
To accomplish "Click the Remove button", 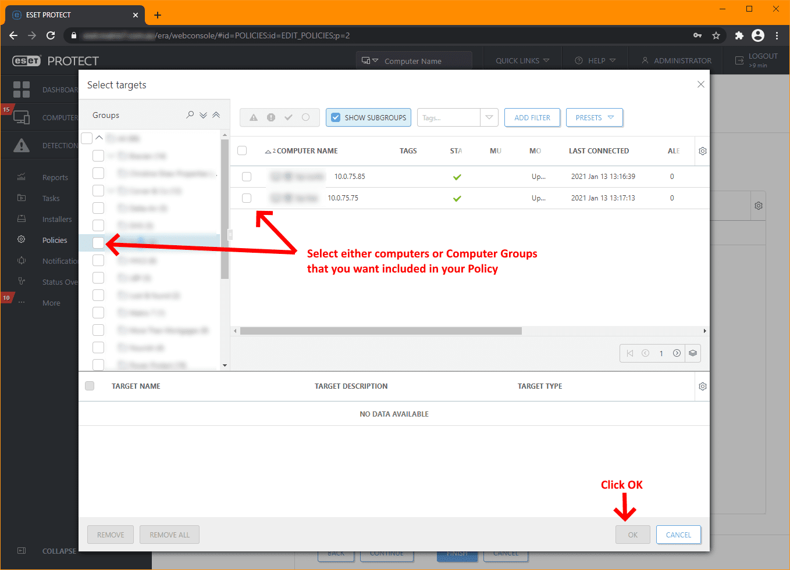I will pos(111,535).
